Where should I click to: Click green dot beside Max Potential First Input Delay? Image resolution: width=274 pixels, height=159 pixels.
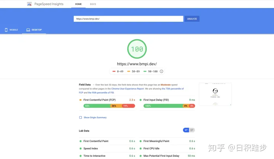[140, 156]
